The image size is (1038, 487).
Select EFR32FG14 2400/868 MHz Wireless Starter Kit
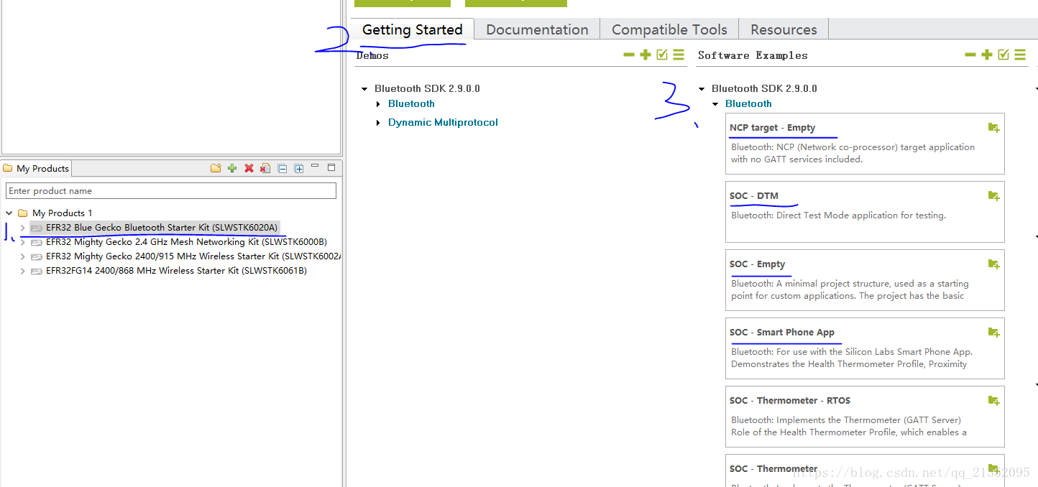(176, 270)
